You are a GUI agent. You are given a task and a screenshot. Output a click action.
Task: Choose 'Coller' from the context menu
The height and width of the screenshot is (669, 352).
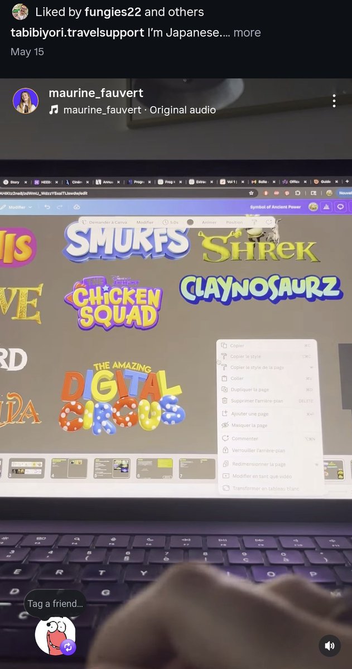point(268,378)
